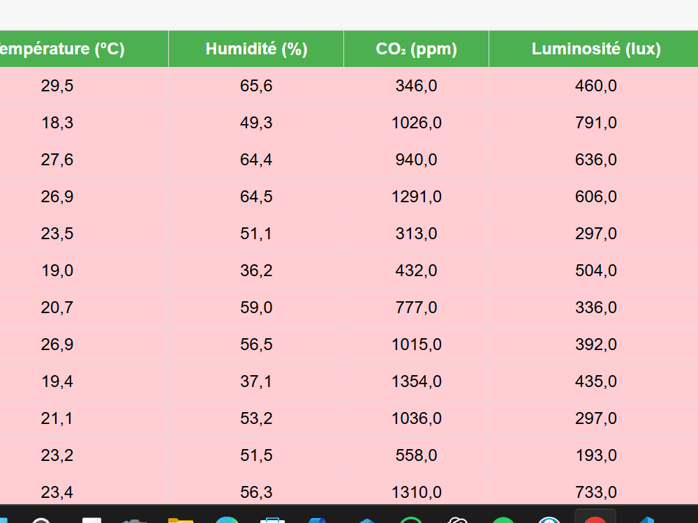Choose luminosity value 733,0
This screenshot has width=698, height=523.
tap(596, 492)
